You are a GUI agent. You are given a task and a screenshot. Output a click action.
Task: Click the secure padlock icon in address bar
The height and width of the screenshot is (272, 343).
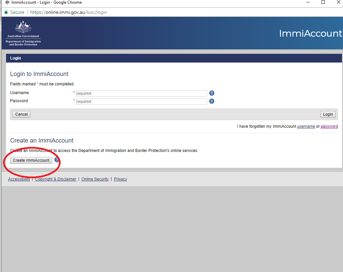6,12
